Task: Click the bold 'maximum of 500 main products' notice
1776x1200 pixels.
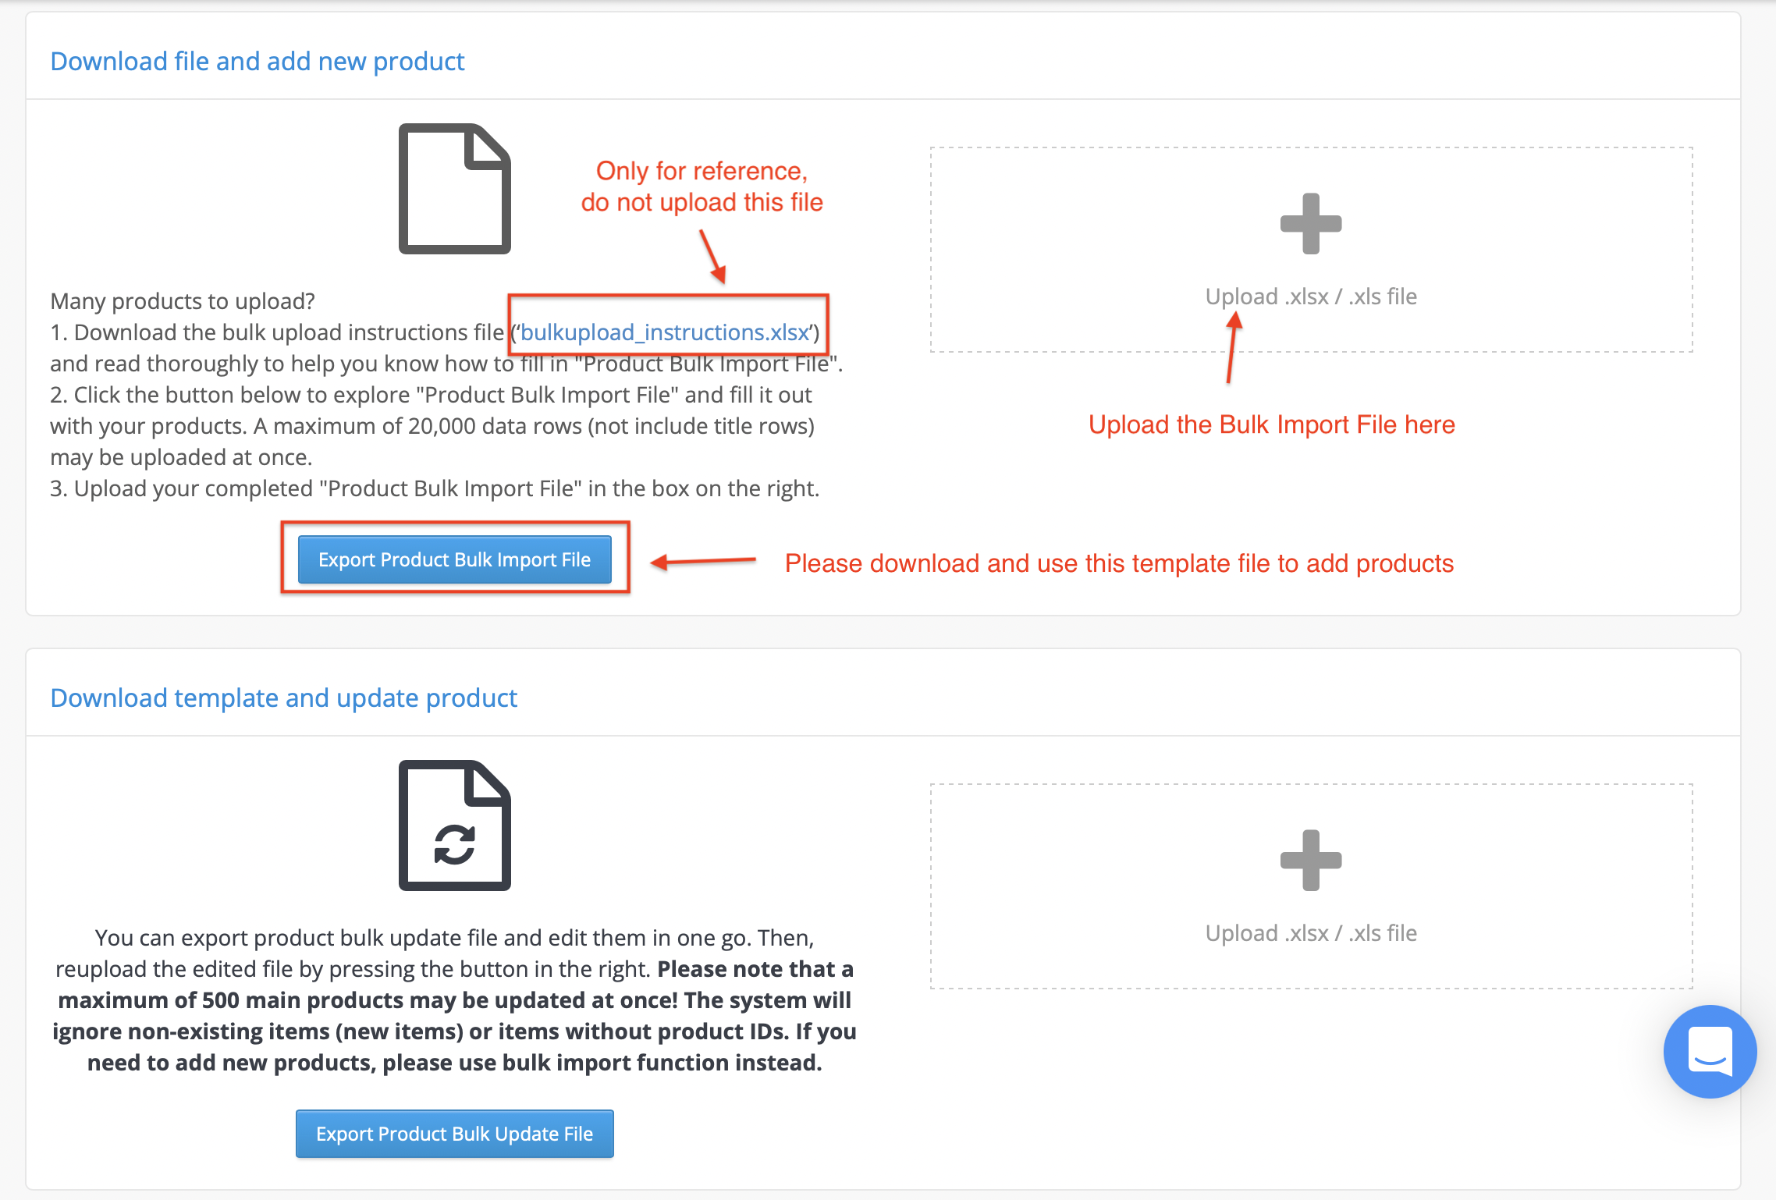Action: coord(455,1016)
